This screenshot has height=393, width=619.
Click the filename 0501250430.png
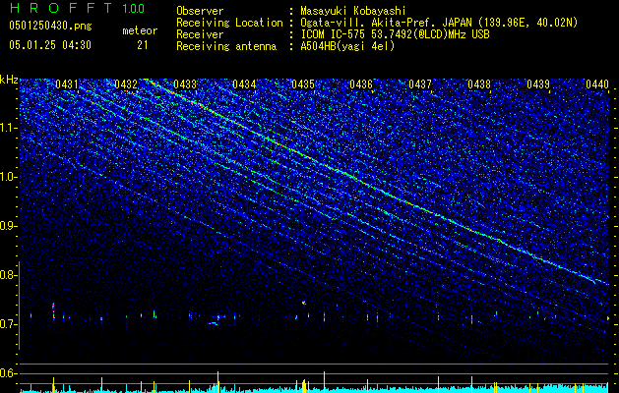point(50,26)
